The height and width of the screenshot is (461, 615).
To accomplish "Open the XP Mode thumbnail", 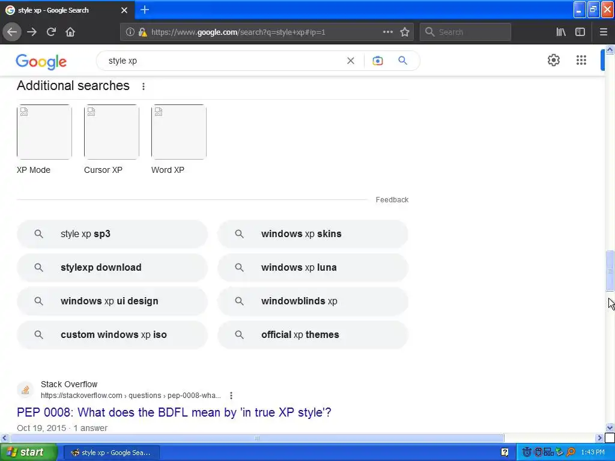I will 44,131.
